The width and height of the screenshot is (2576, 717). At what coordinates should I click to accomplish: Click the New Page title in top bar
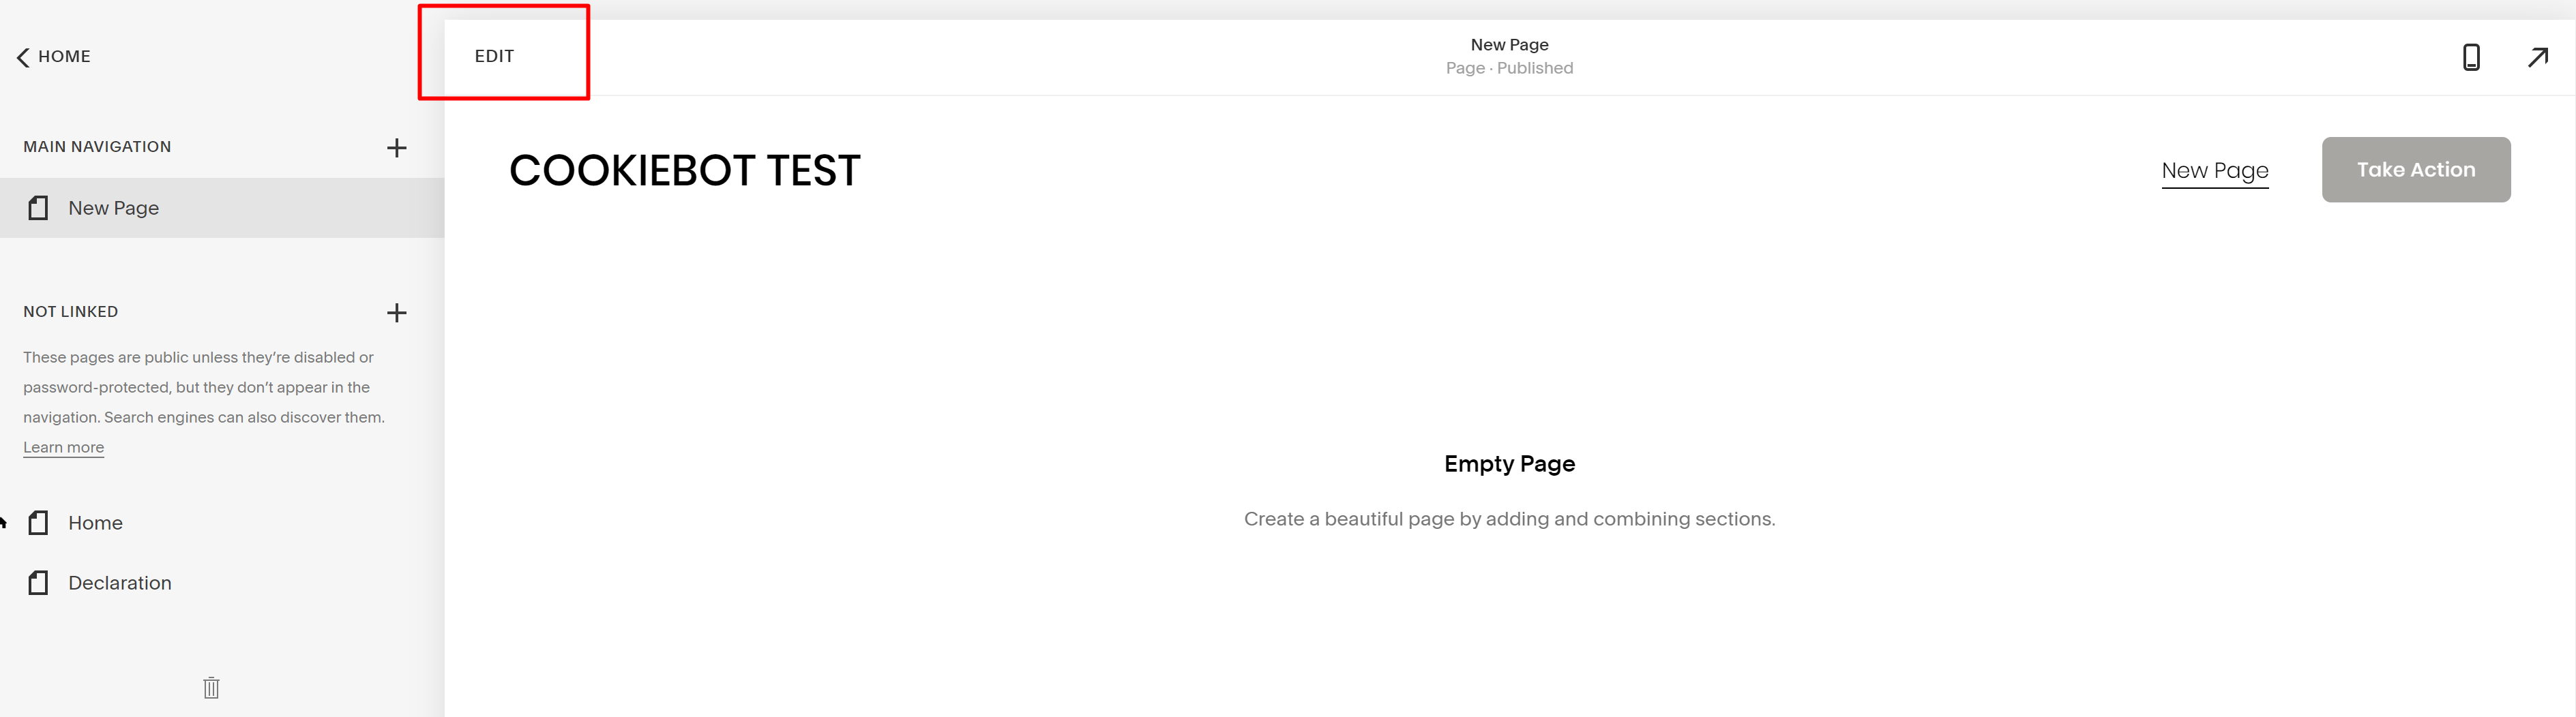point(1509,45)
